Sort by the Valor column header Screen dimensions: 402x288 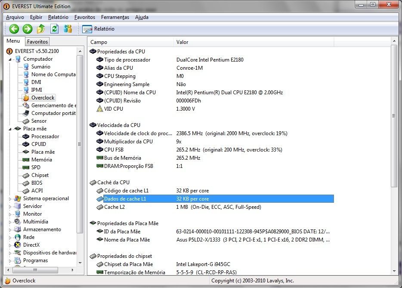pos(254,42)
